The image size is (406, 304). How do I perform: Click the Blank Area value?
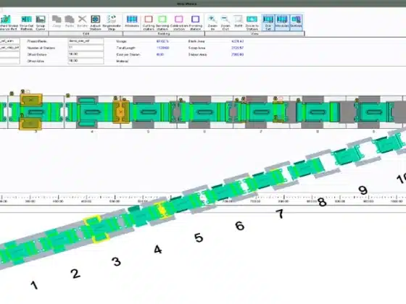pyautogui.click(x=238, y=41)
